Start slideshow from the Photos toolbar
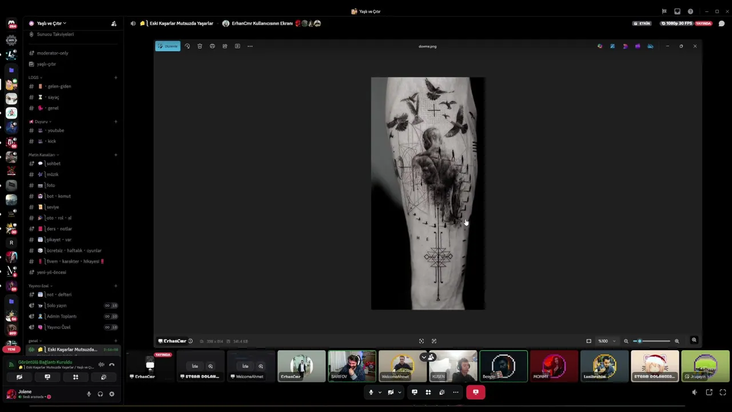The height and width of the screenshot is (412, 732). tap(237, 46)
